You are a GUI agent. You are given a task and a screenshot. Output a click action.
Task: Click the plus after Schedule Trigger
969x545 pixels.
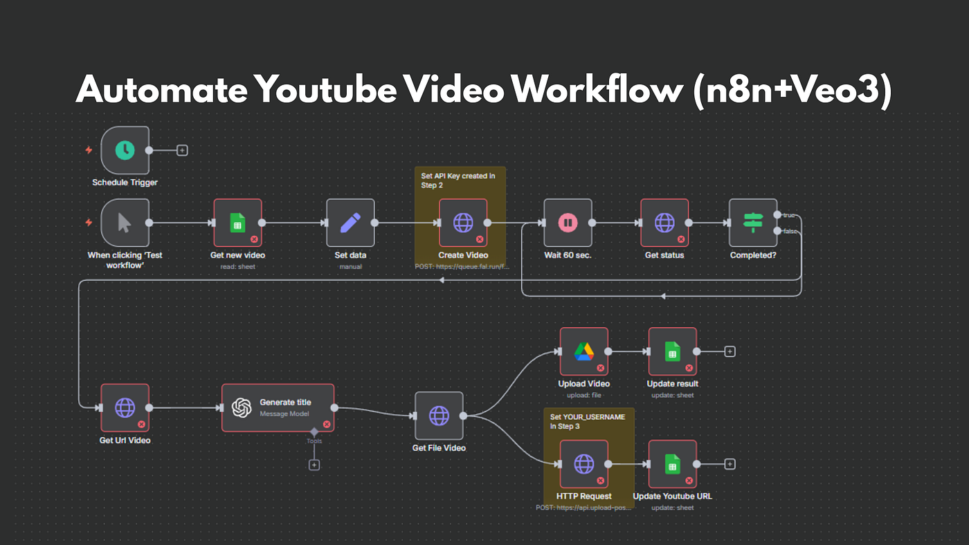click(x=181, y=149)
